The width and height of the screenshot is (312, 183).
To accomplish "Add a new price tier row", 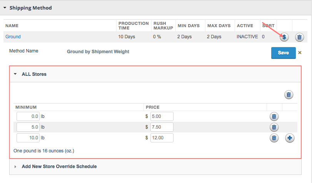I will coord(290,138).
